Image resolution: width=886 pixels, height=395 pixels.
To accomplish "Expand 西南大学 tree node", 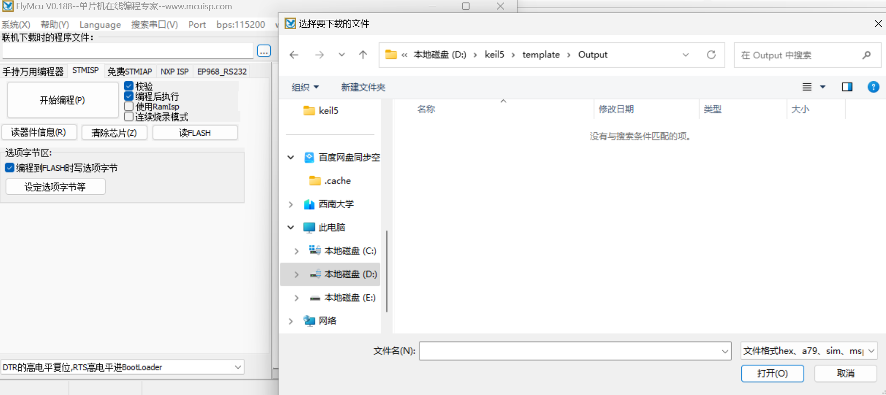I will tap(291, 204).
